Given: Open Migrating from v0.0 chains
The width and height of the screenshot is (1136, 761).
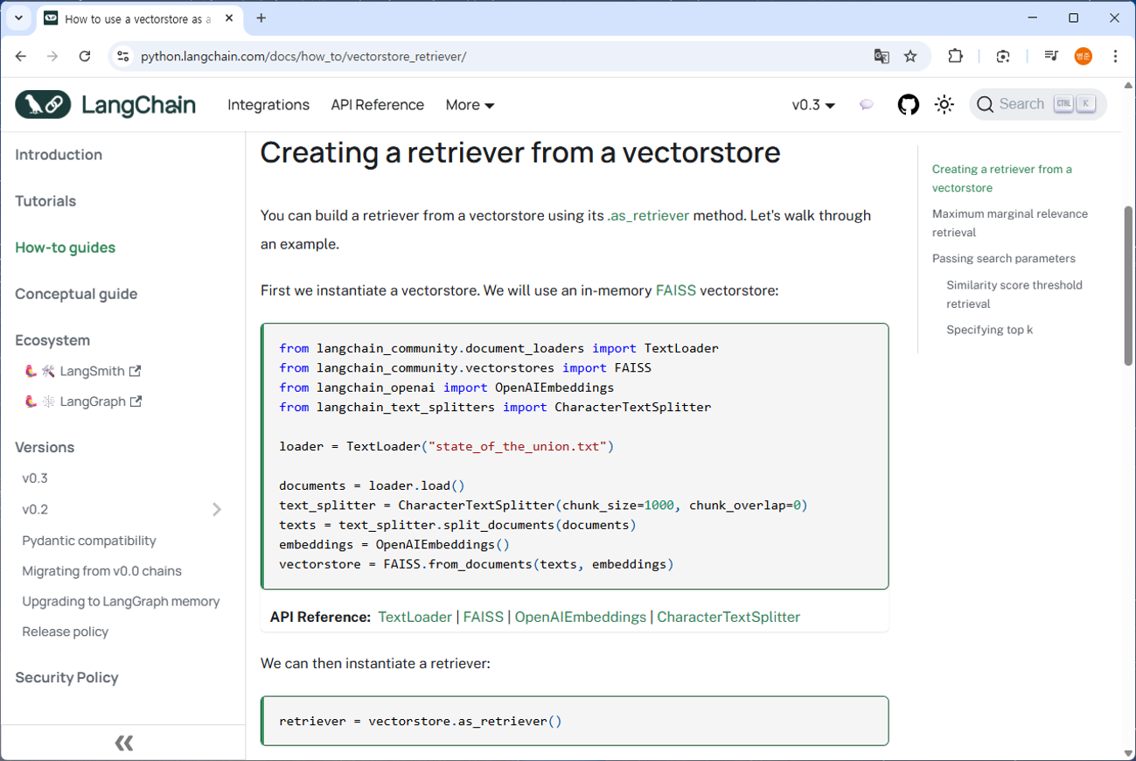Looking at the screenshot, I should [x=102, y=571].
